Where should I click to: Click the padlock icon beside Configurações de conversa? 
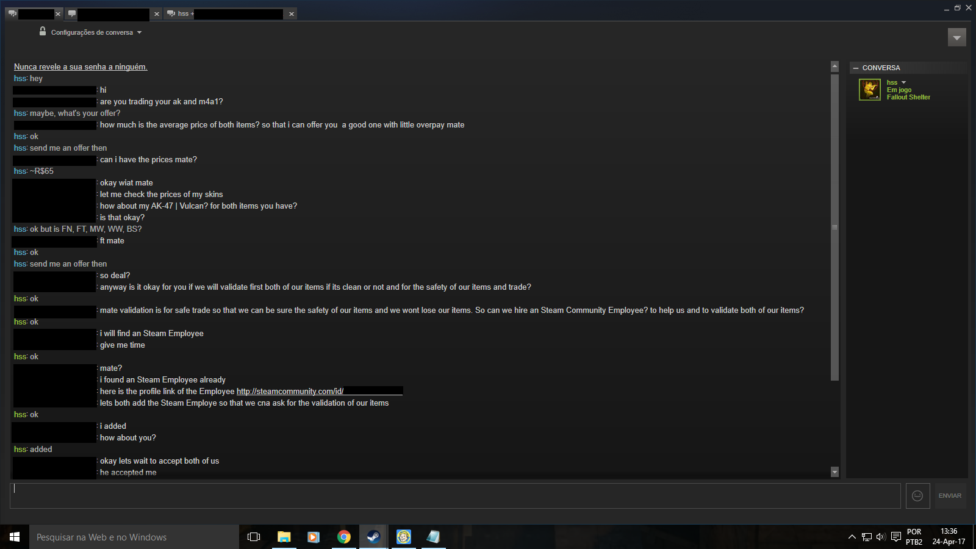43,31
